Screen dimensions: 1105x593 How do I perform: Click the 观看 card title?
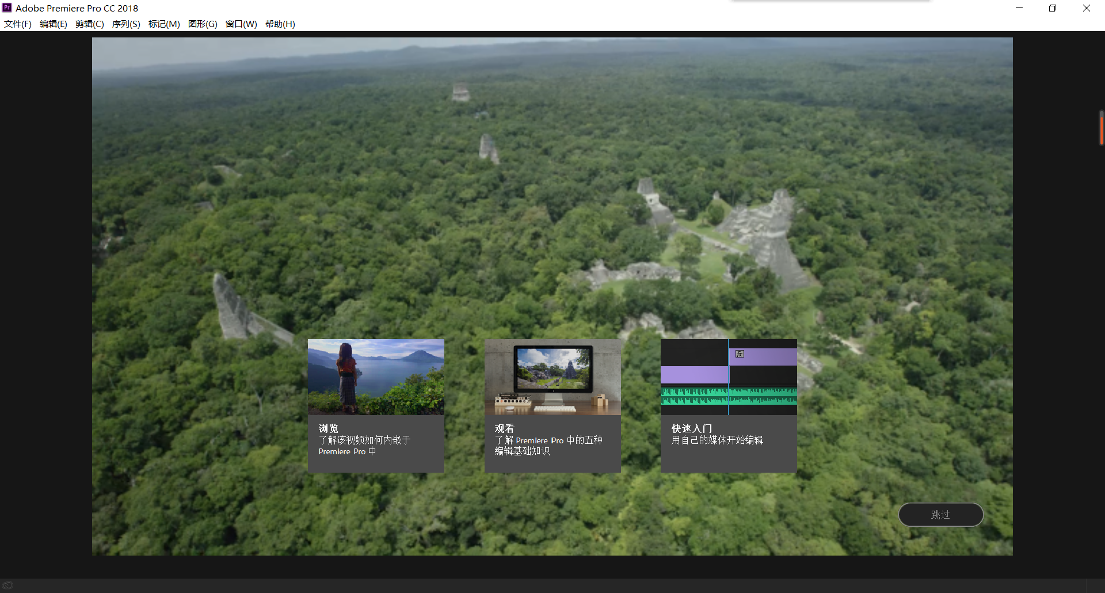(505, 429)
